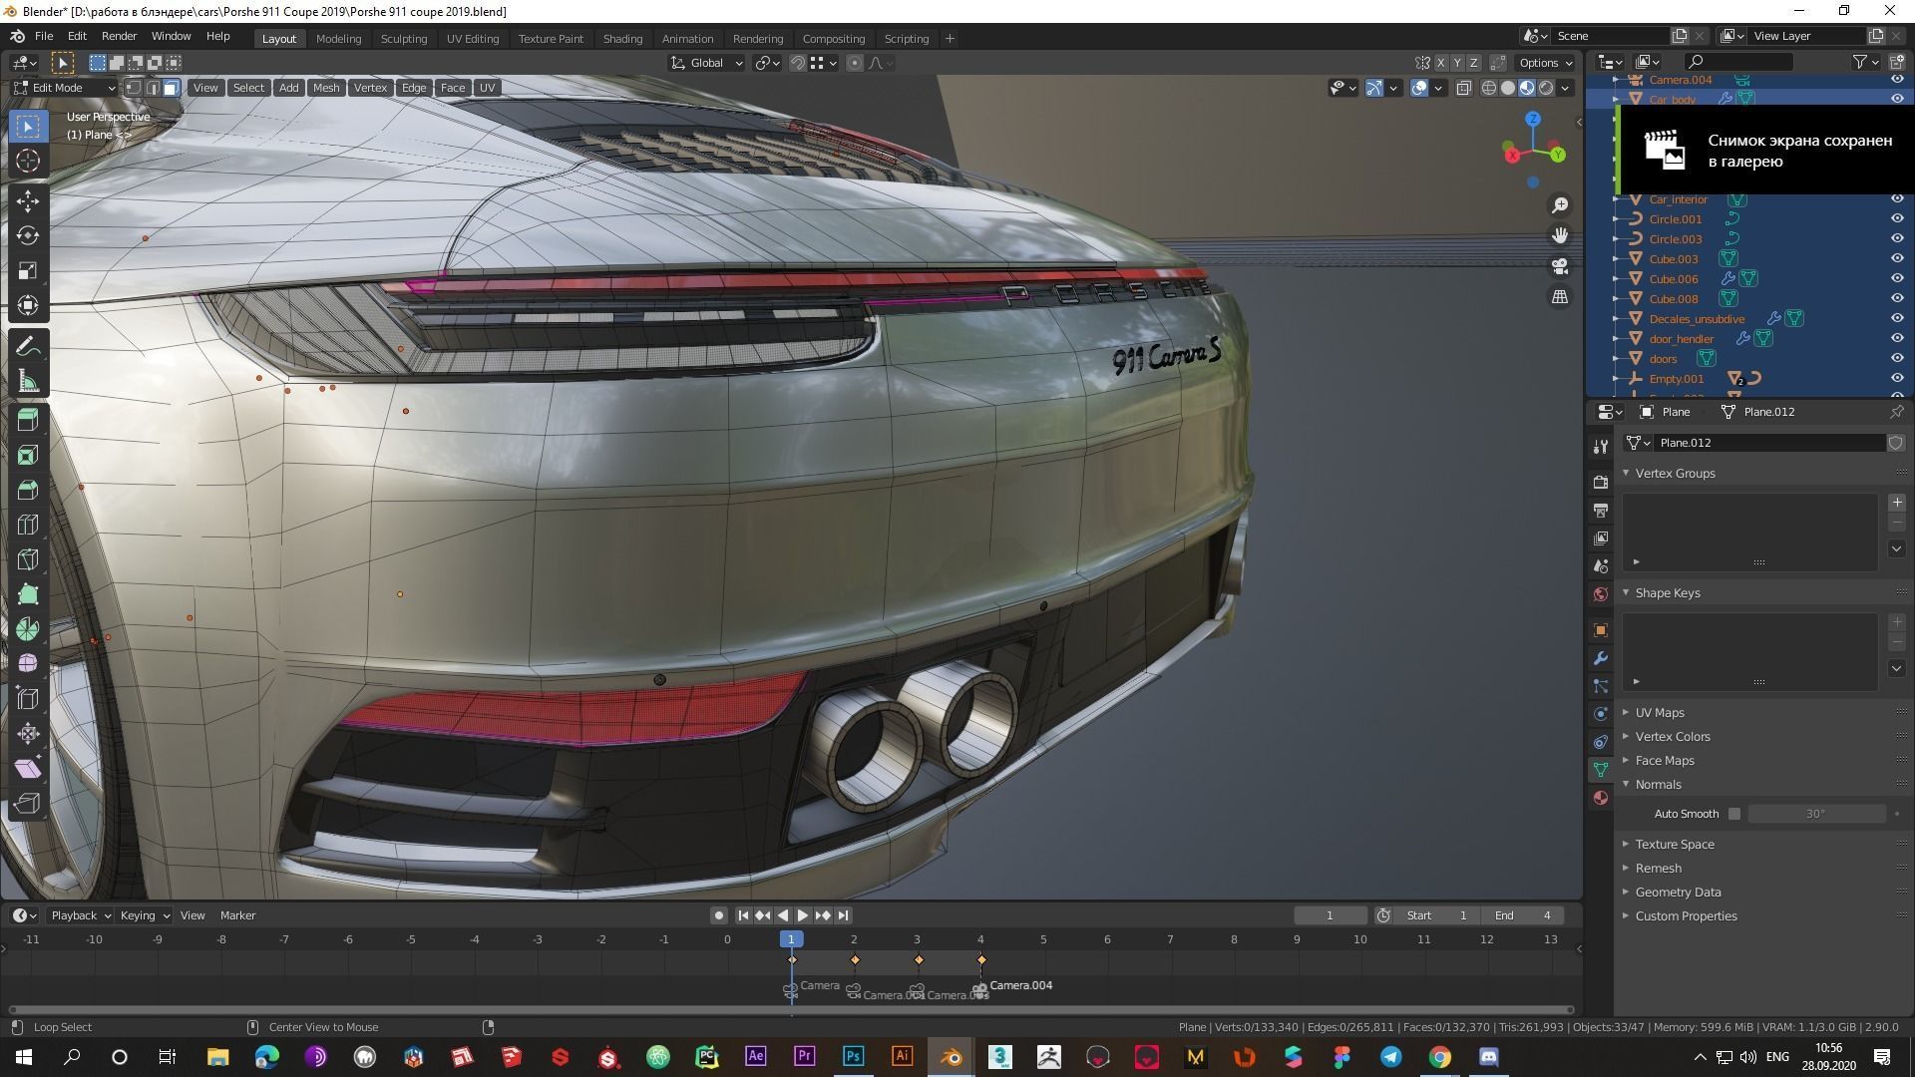The width and height of the screenshot is (1915, 1077).
Task: Select the Measure tool
Action: (28, 381)
